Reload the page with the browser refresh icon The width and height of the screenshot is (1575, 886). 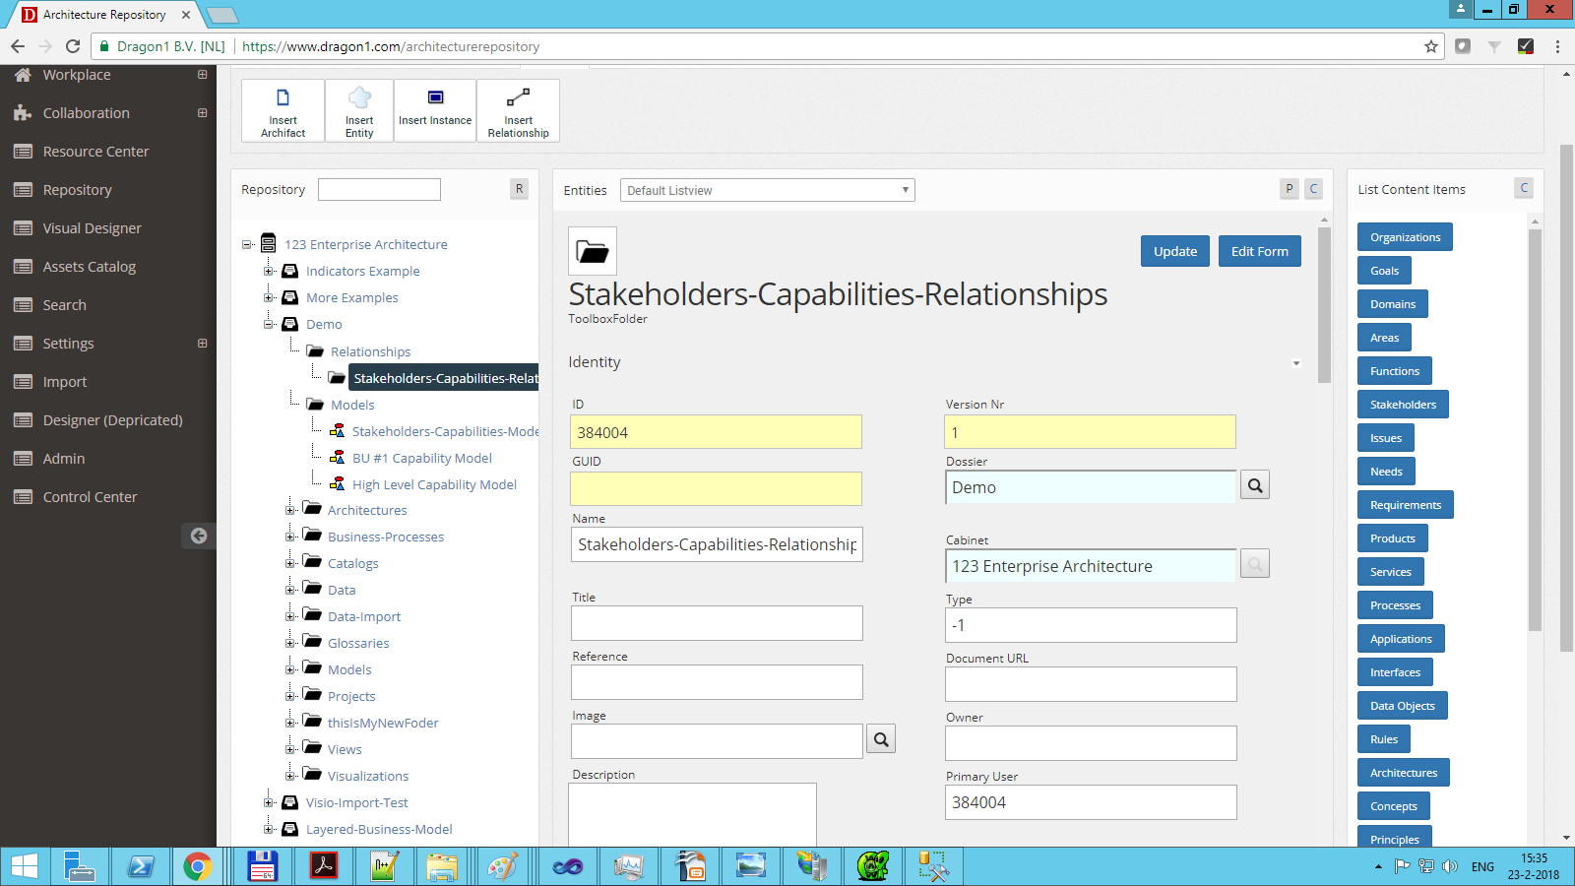73,46
